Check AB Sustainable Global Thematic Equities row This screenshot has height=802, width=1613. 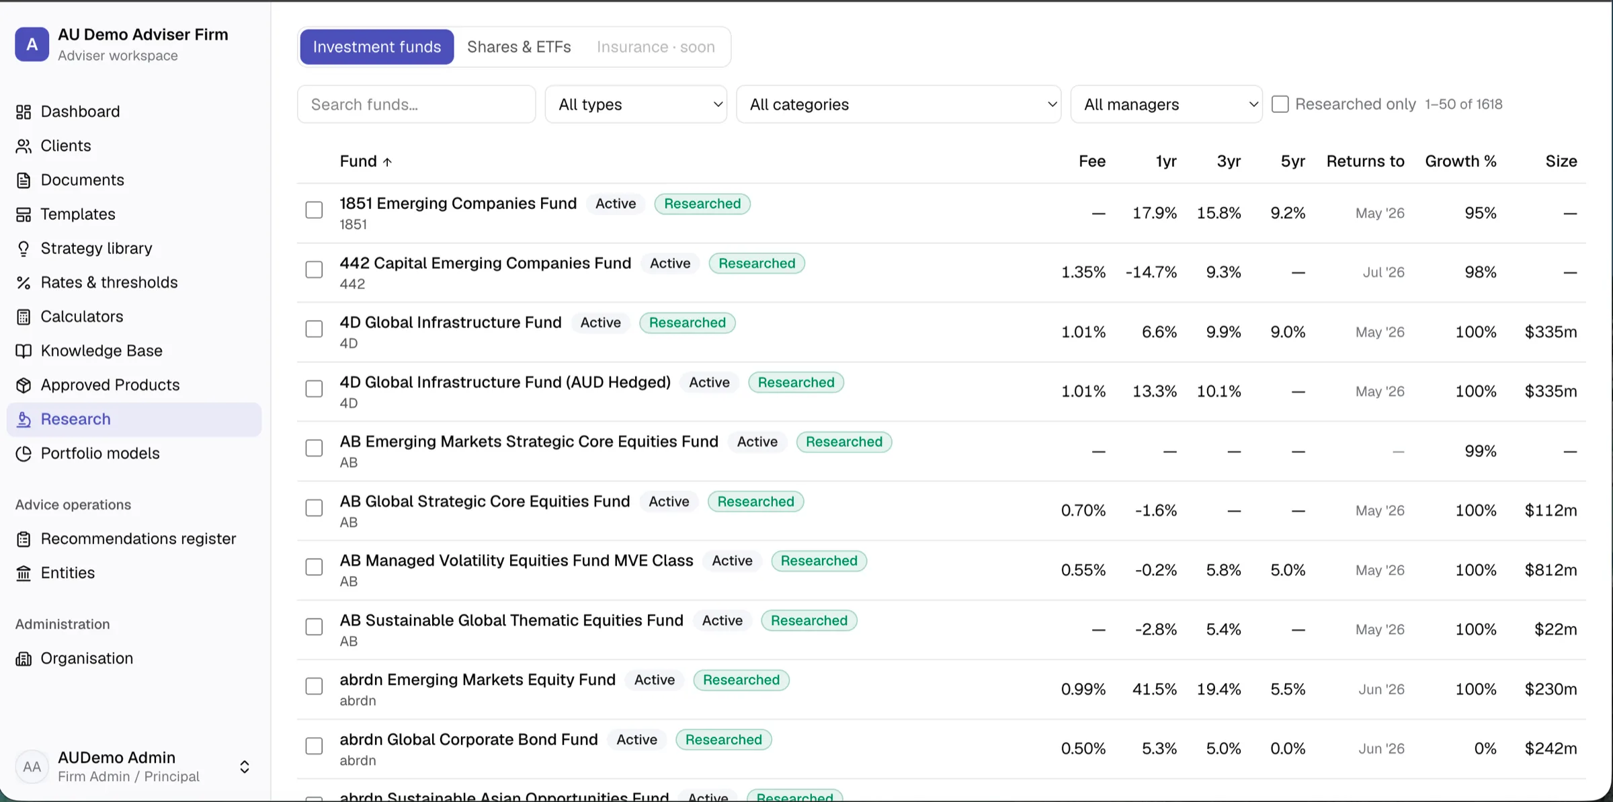[x=314, y=627]
